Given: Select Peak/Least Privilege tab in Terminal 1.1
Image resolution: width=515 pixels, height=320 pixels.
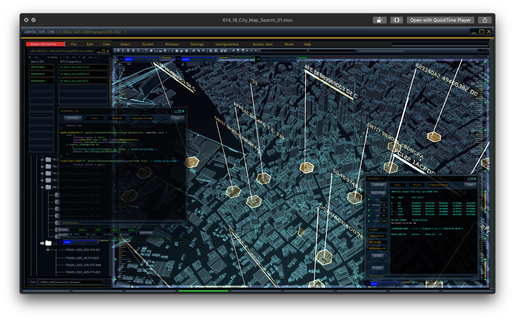Looking at the screenshot, I should click(x=438, y=185).
